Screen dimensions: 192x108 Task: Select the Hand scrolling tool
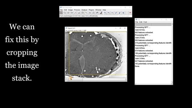point(97,13)
